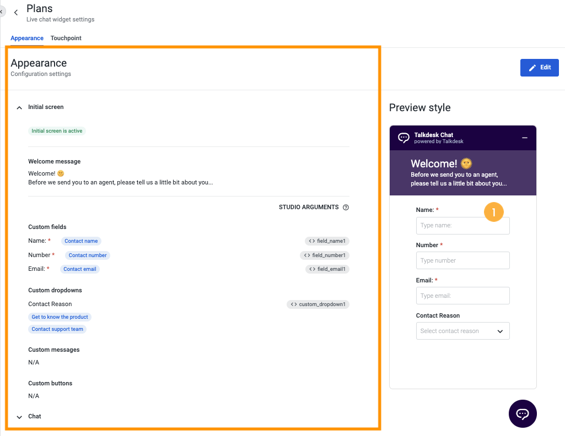Click the chat bubble logo in widget header
This screenshot has width=565, height=436.
point(403,138)
